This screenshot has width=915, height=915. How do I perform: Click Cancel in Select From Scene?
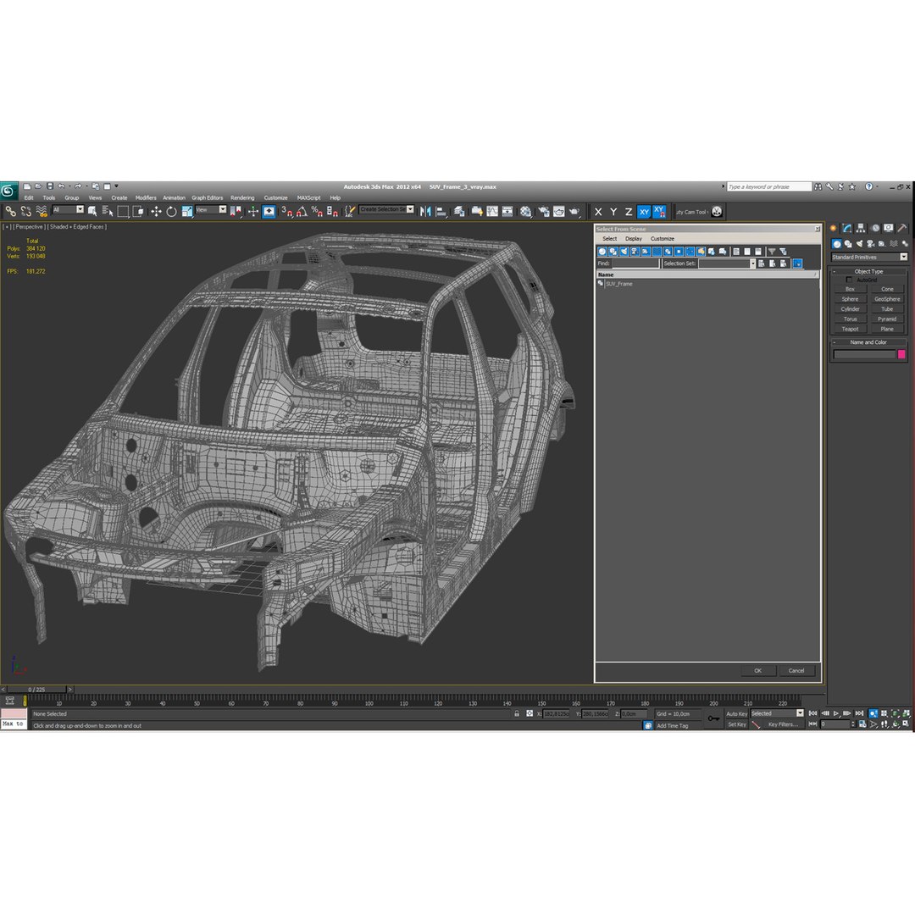coord(796,670)
